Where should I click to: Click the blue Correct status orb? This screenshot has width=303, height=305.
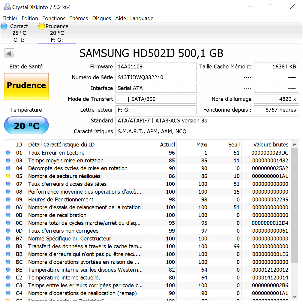pyautogui.click(x=4, y=26)
